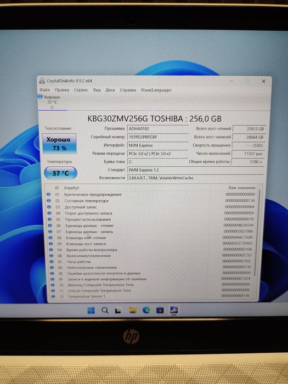Image resolution: width=288 pixels, height=384 pixels.
Task: Select the Процент использования attribute text
Action: pos(88,219)
